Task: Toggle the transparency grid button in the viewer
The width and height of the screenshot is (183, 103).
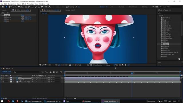Action: pos(91,65)
